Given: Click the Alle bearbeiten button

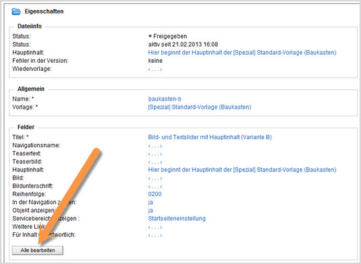Looking at the screenshot, I should tap(38, 250).
